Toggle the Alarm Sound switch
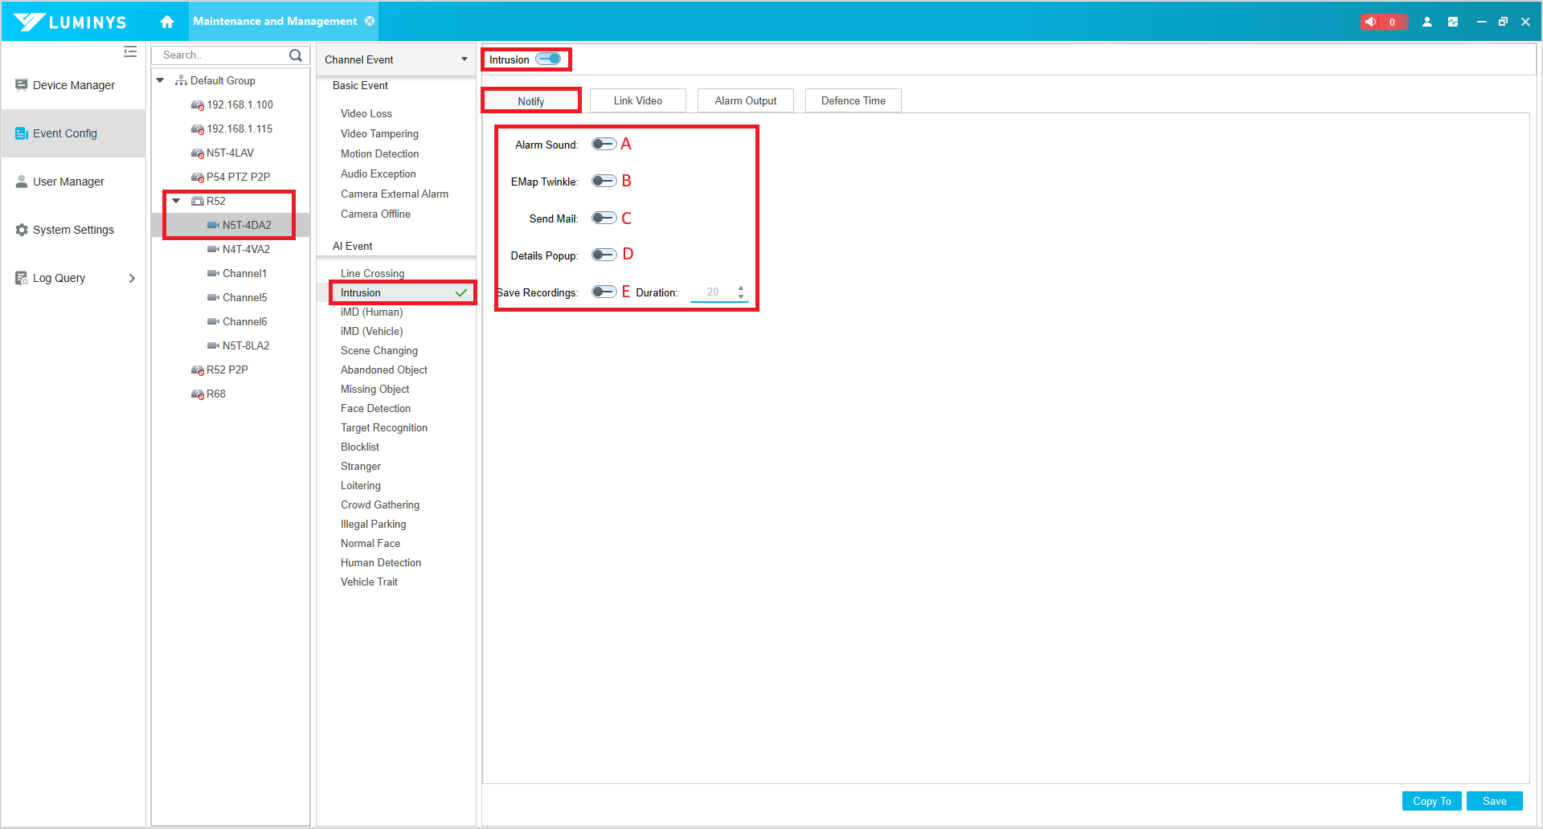Image resolution: width=1543 pixels, height=829 pixels. click(x=604, y=145)
